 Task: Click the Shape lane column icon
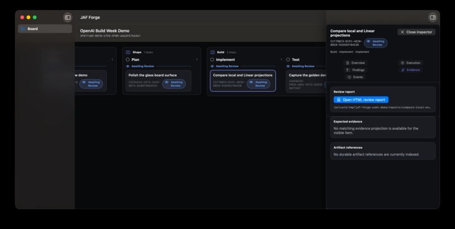pyautogui.click(x=128, y=52)
